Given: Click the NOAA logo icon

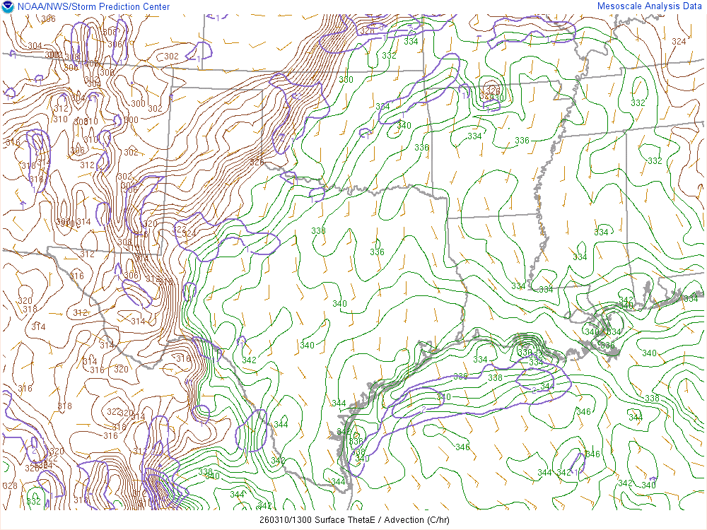Looking at the screenshot, I should [x=7, y=7].
